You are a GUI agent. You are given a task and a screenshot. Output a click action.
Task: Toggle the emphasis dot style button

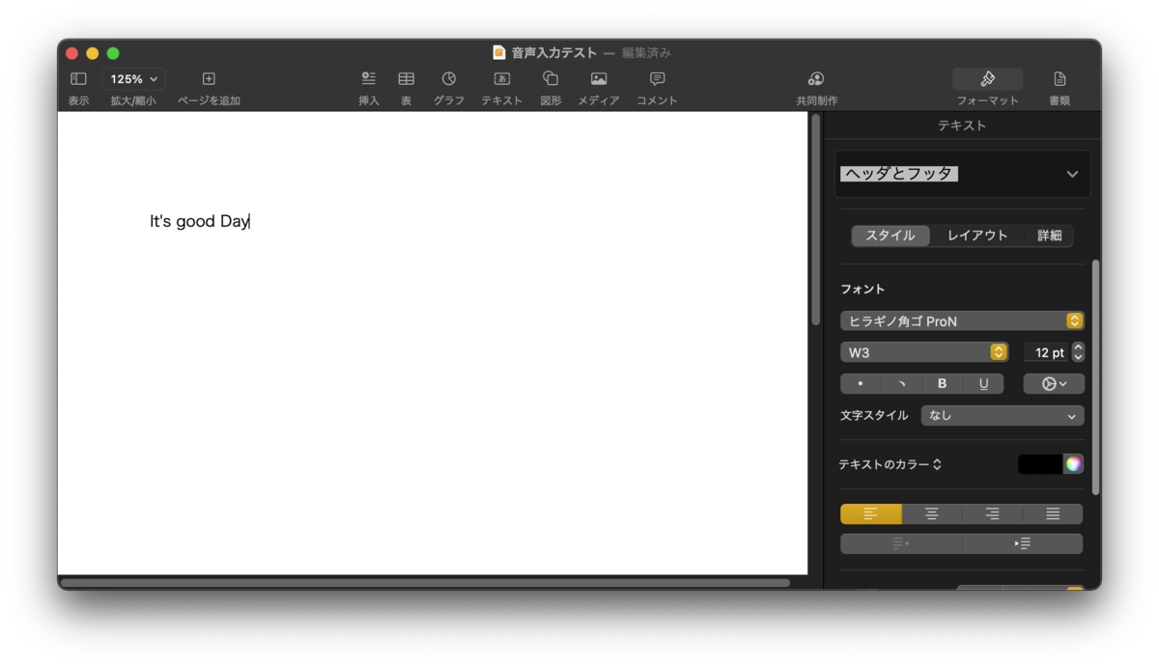(861, 383)
